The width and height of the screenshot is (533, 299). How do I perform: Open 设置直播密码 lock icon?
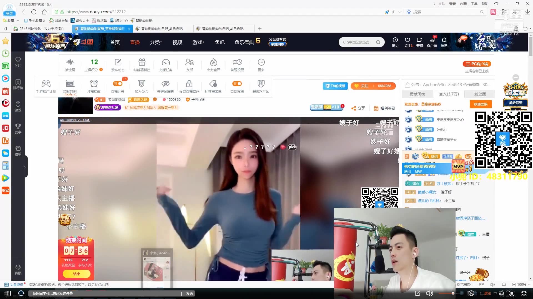click(x=189, y=86)
